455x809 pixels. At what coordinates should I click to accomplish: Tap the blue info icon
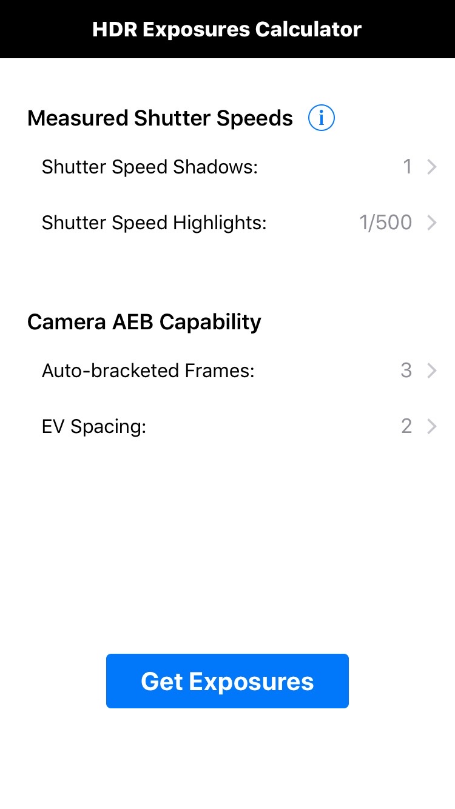pos(322,118)
